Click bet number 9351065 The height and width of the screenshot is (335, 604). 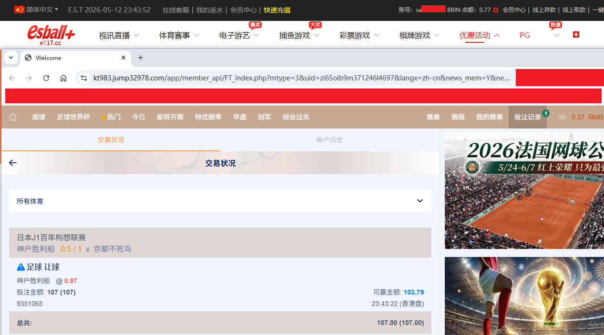pos(30,304)
